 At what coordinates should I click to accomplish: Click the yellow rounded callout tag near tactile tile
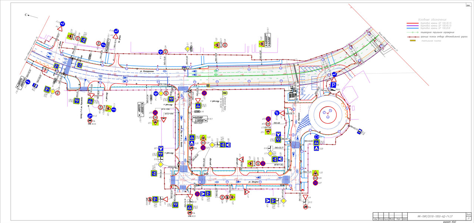click(x=224, y=92)
